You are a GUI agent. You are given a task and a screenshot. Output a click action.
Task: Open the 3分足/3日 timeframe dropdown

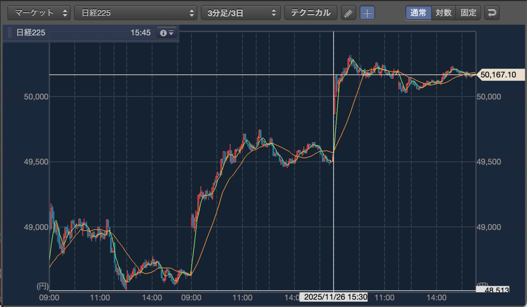point(241,13)
